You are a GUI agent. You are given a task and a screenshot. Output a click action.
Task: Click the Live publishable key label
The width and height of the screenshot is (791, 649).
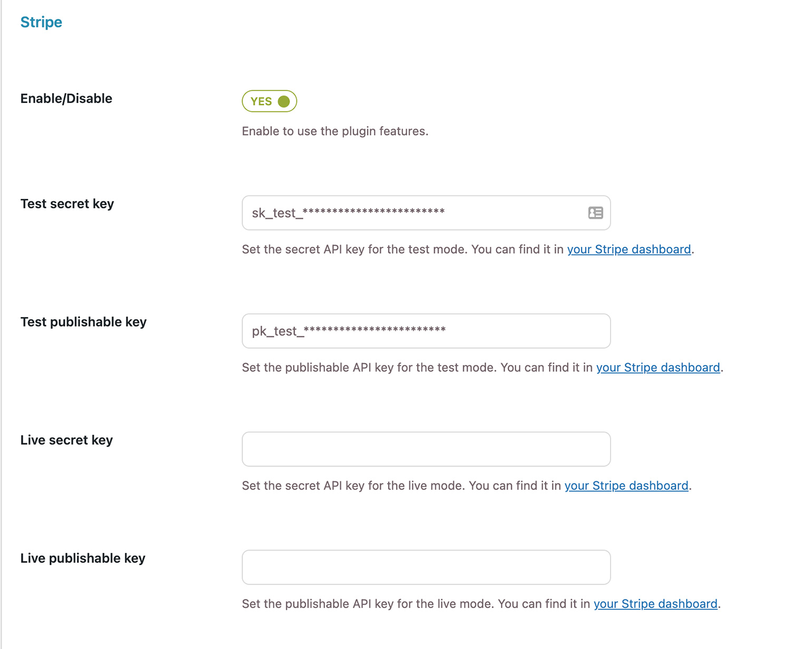[83, 558]
